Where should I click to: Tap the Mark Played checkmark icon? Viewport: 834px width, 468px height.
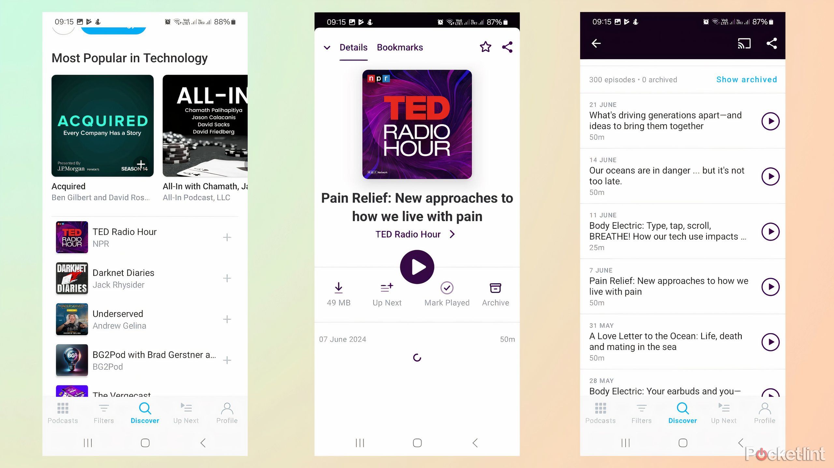446,288
